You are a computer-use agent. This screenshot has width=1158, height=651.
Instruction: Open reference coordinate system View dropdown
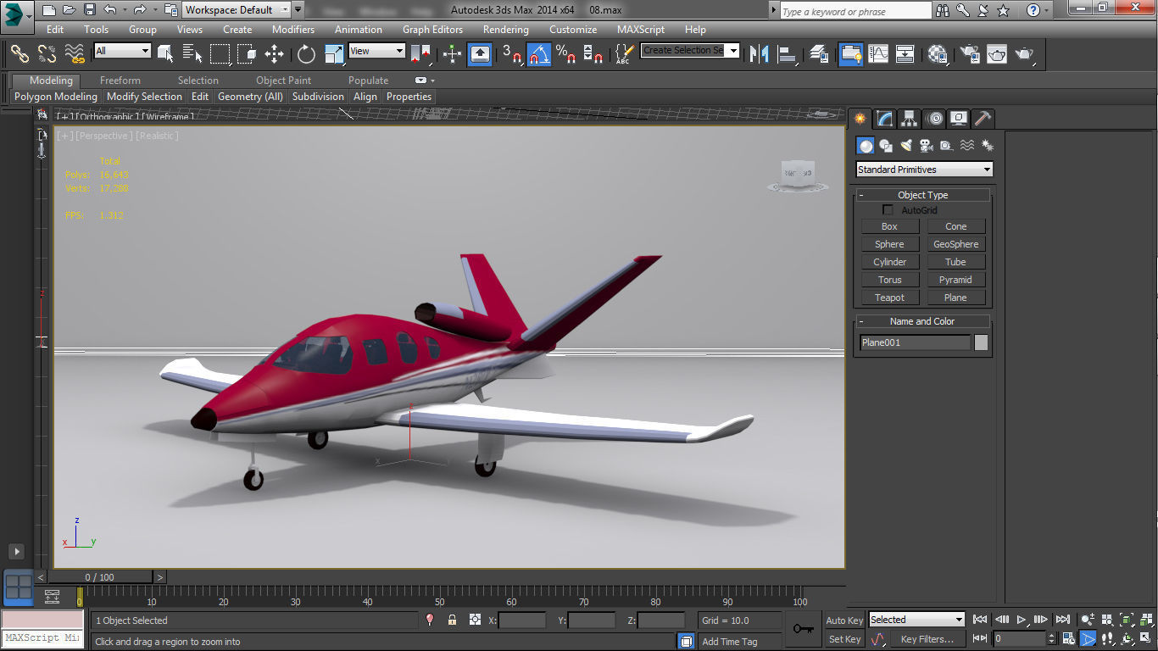click(x=376, y=51)
